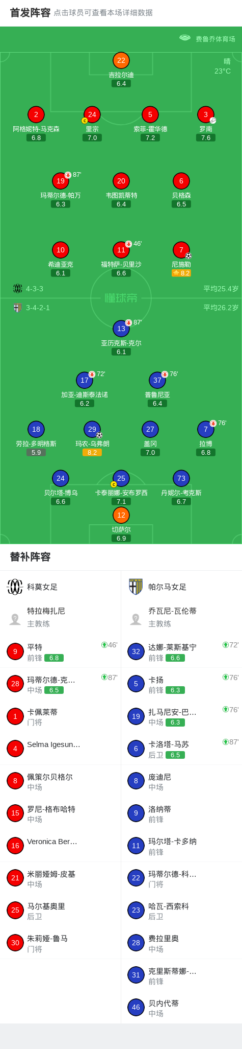
Task: Click captain number 24 里宗 circle
Action: [92, 114]
